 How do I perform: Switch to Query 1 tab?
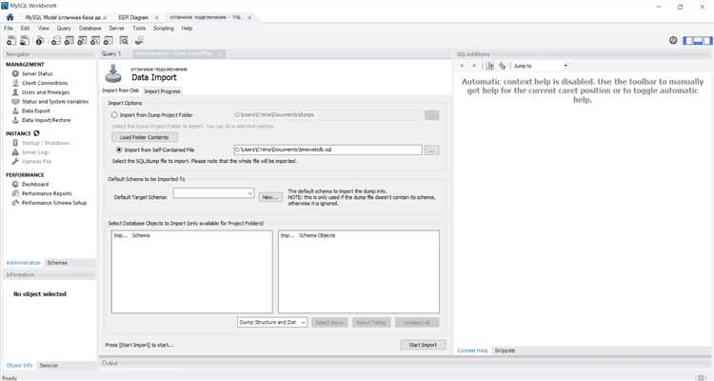tap(111, 53)
